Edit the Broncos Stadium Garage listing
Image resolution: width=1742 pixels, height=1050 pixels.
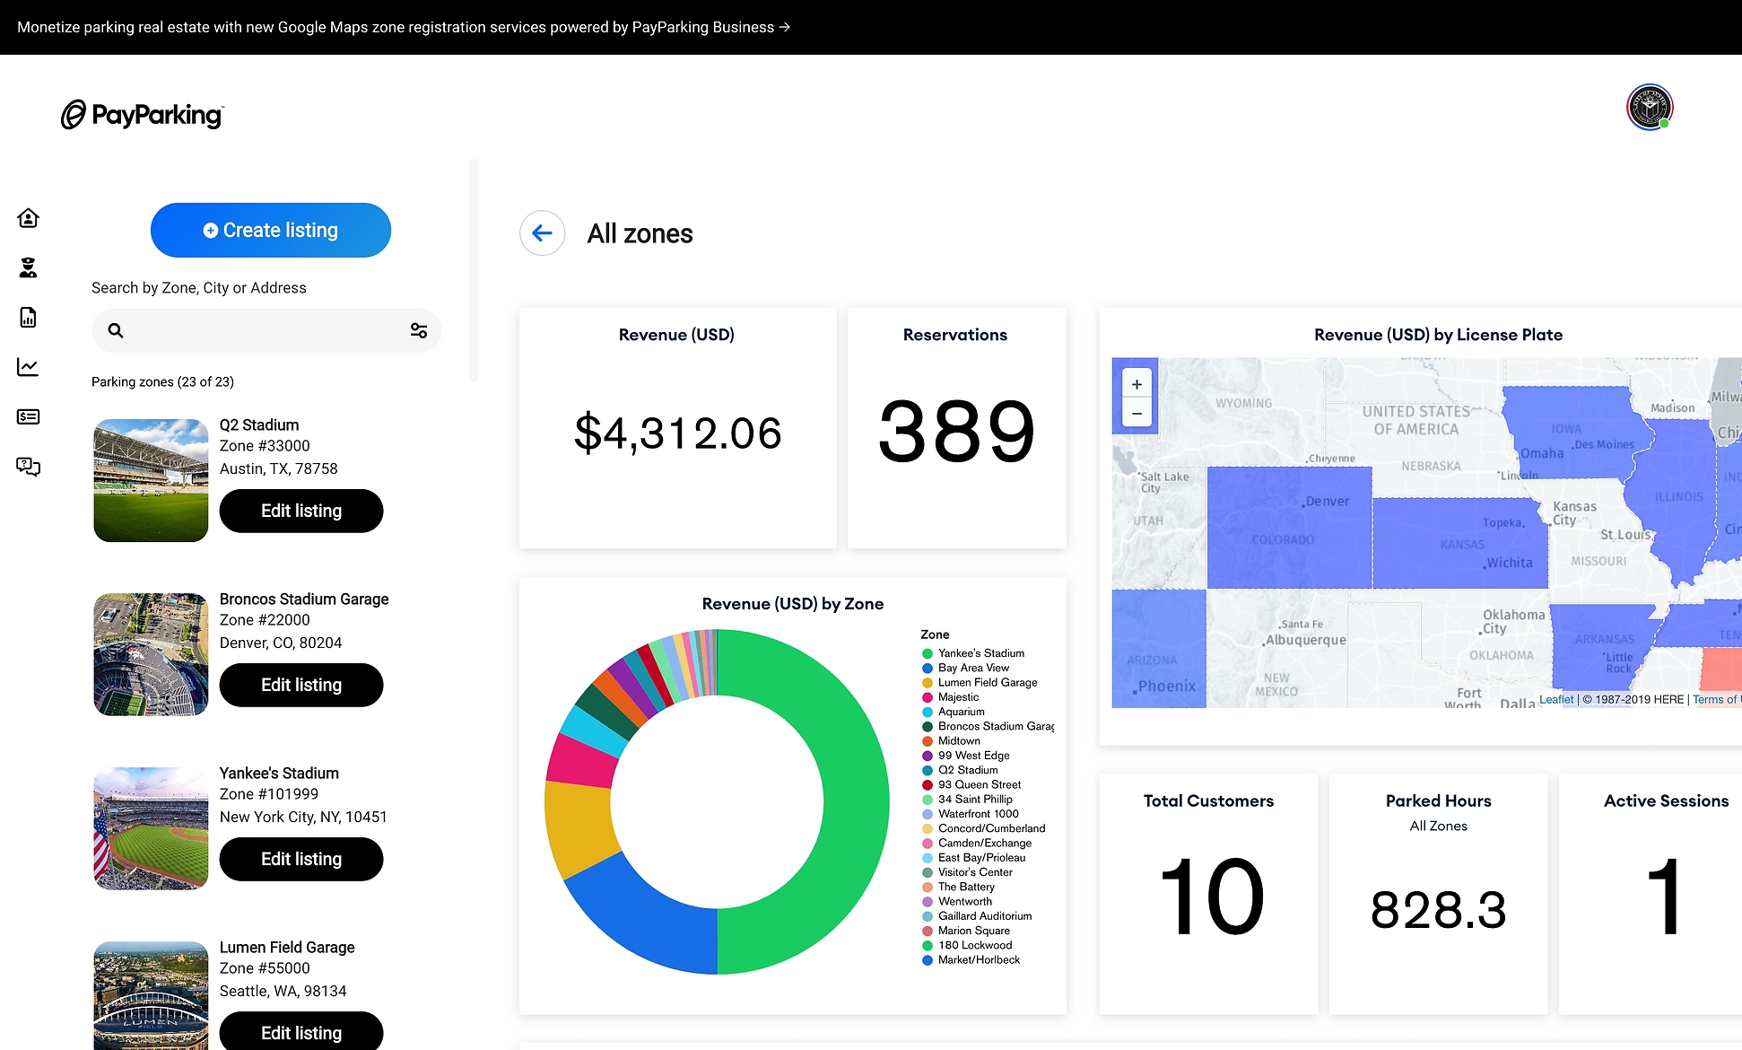tap(300, 685)
